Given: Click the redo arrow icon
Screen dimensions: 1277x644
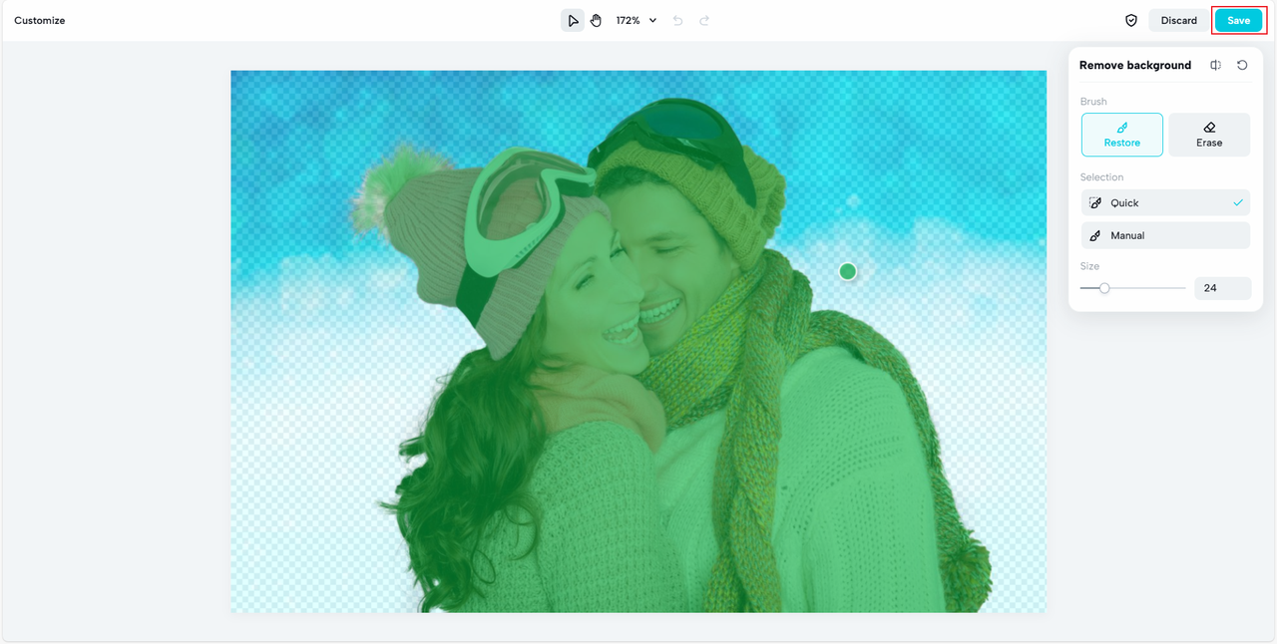Looking at the screenshot, I should 704,20.
